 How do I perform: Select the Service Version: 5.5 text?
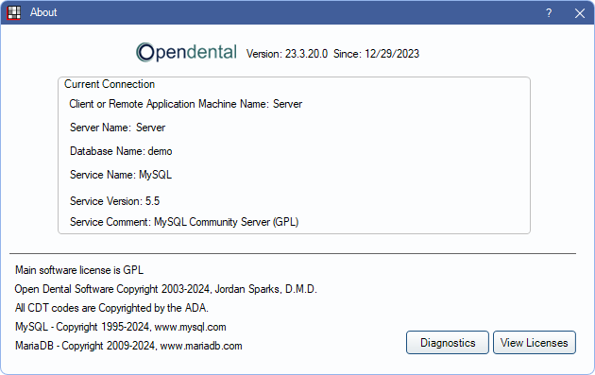114,201
